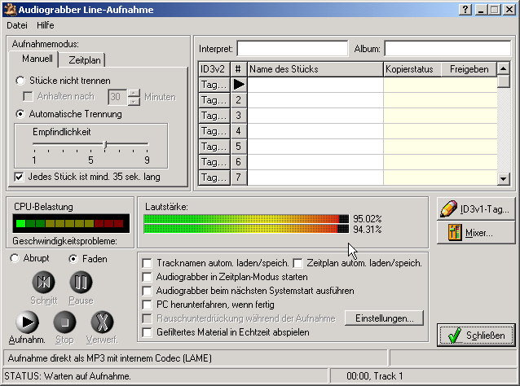This screenshot has height=386, width=520.
Task: Open the Datei menu
Action: [x=17, y=25]
